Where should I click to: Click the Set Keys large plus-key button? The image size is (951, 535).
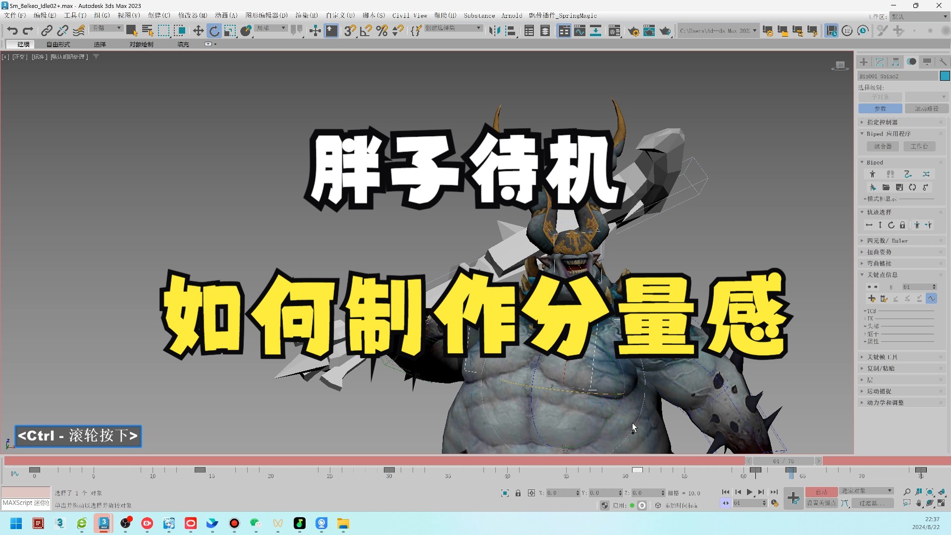[793, 498]
